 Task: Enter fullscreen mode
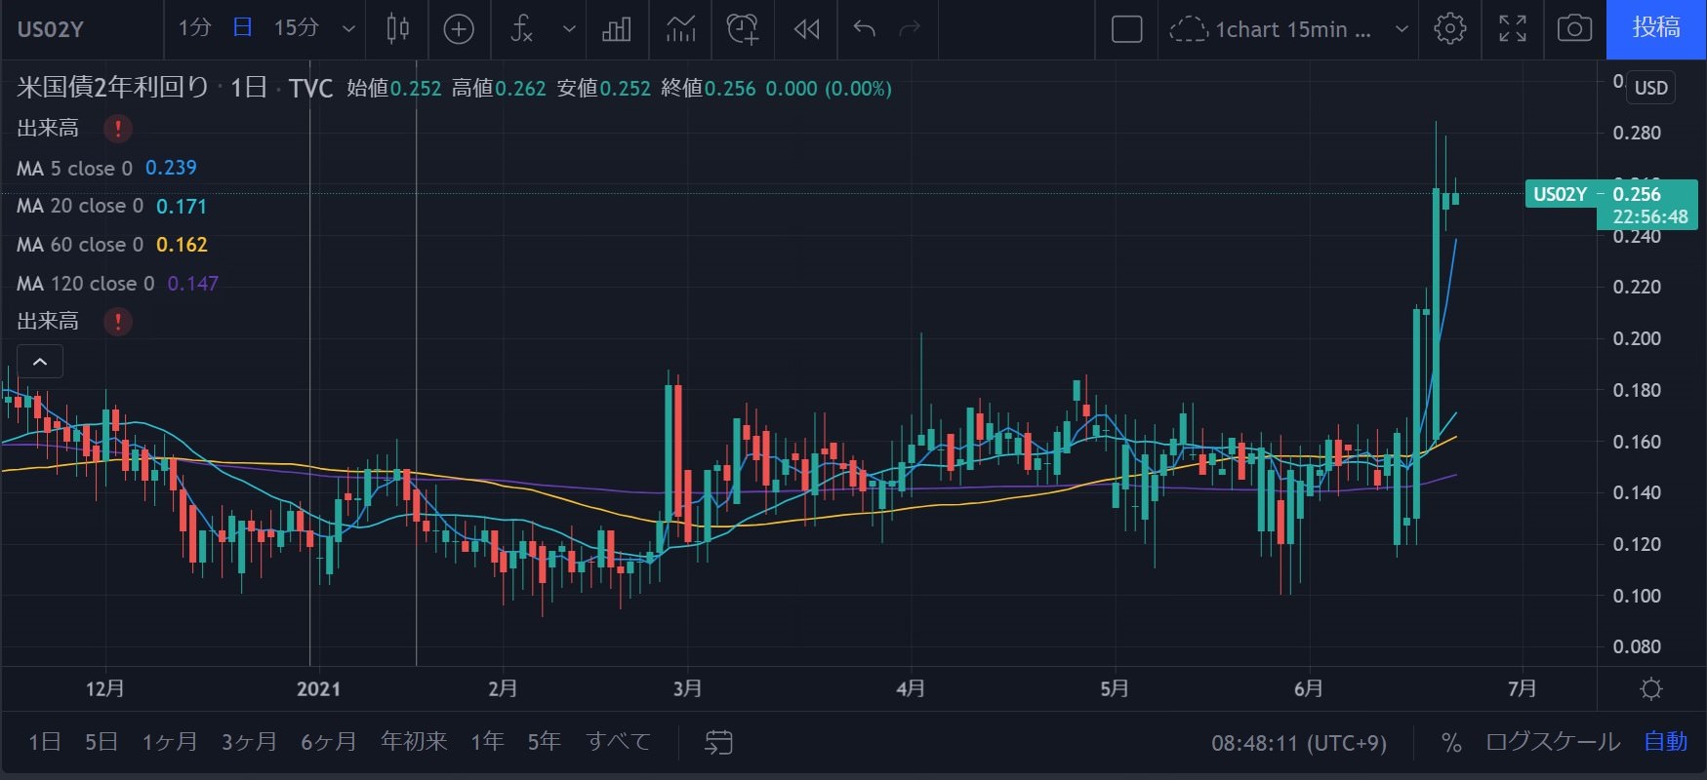1513,29
